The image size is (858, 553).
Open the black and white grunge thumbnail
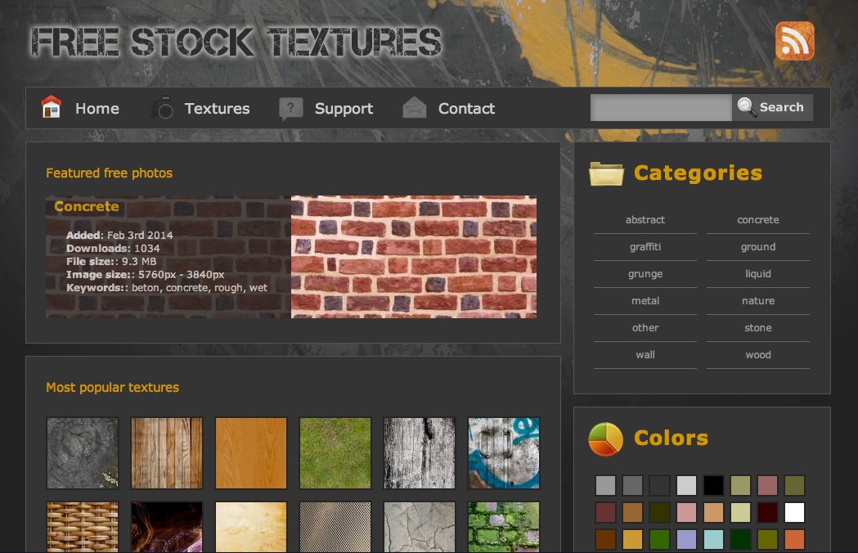pos(420,453)
